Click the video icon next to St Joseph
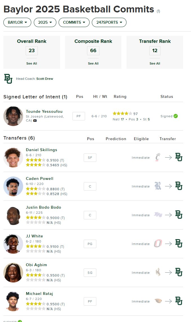191x322 pixels. coord(35,121)
